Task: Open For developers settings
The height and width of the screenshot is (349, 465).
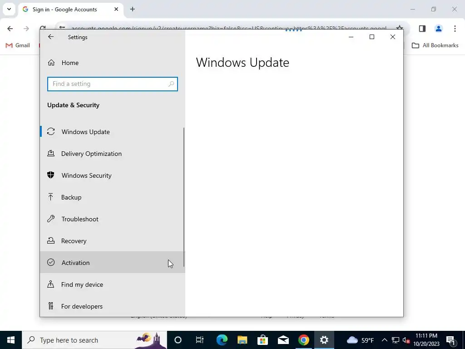Action: [113, 306]
